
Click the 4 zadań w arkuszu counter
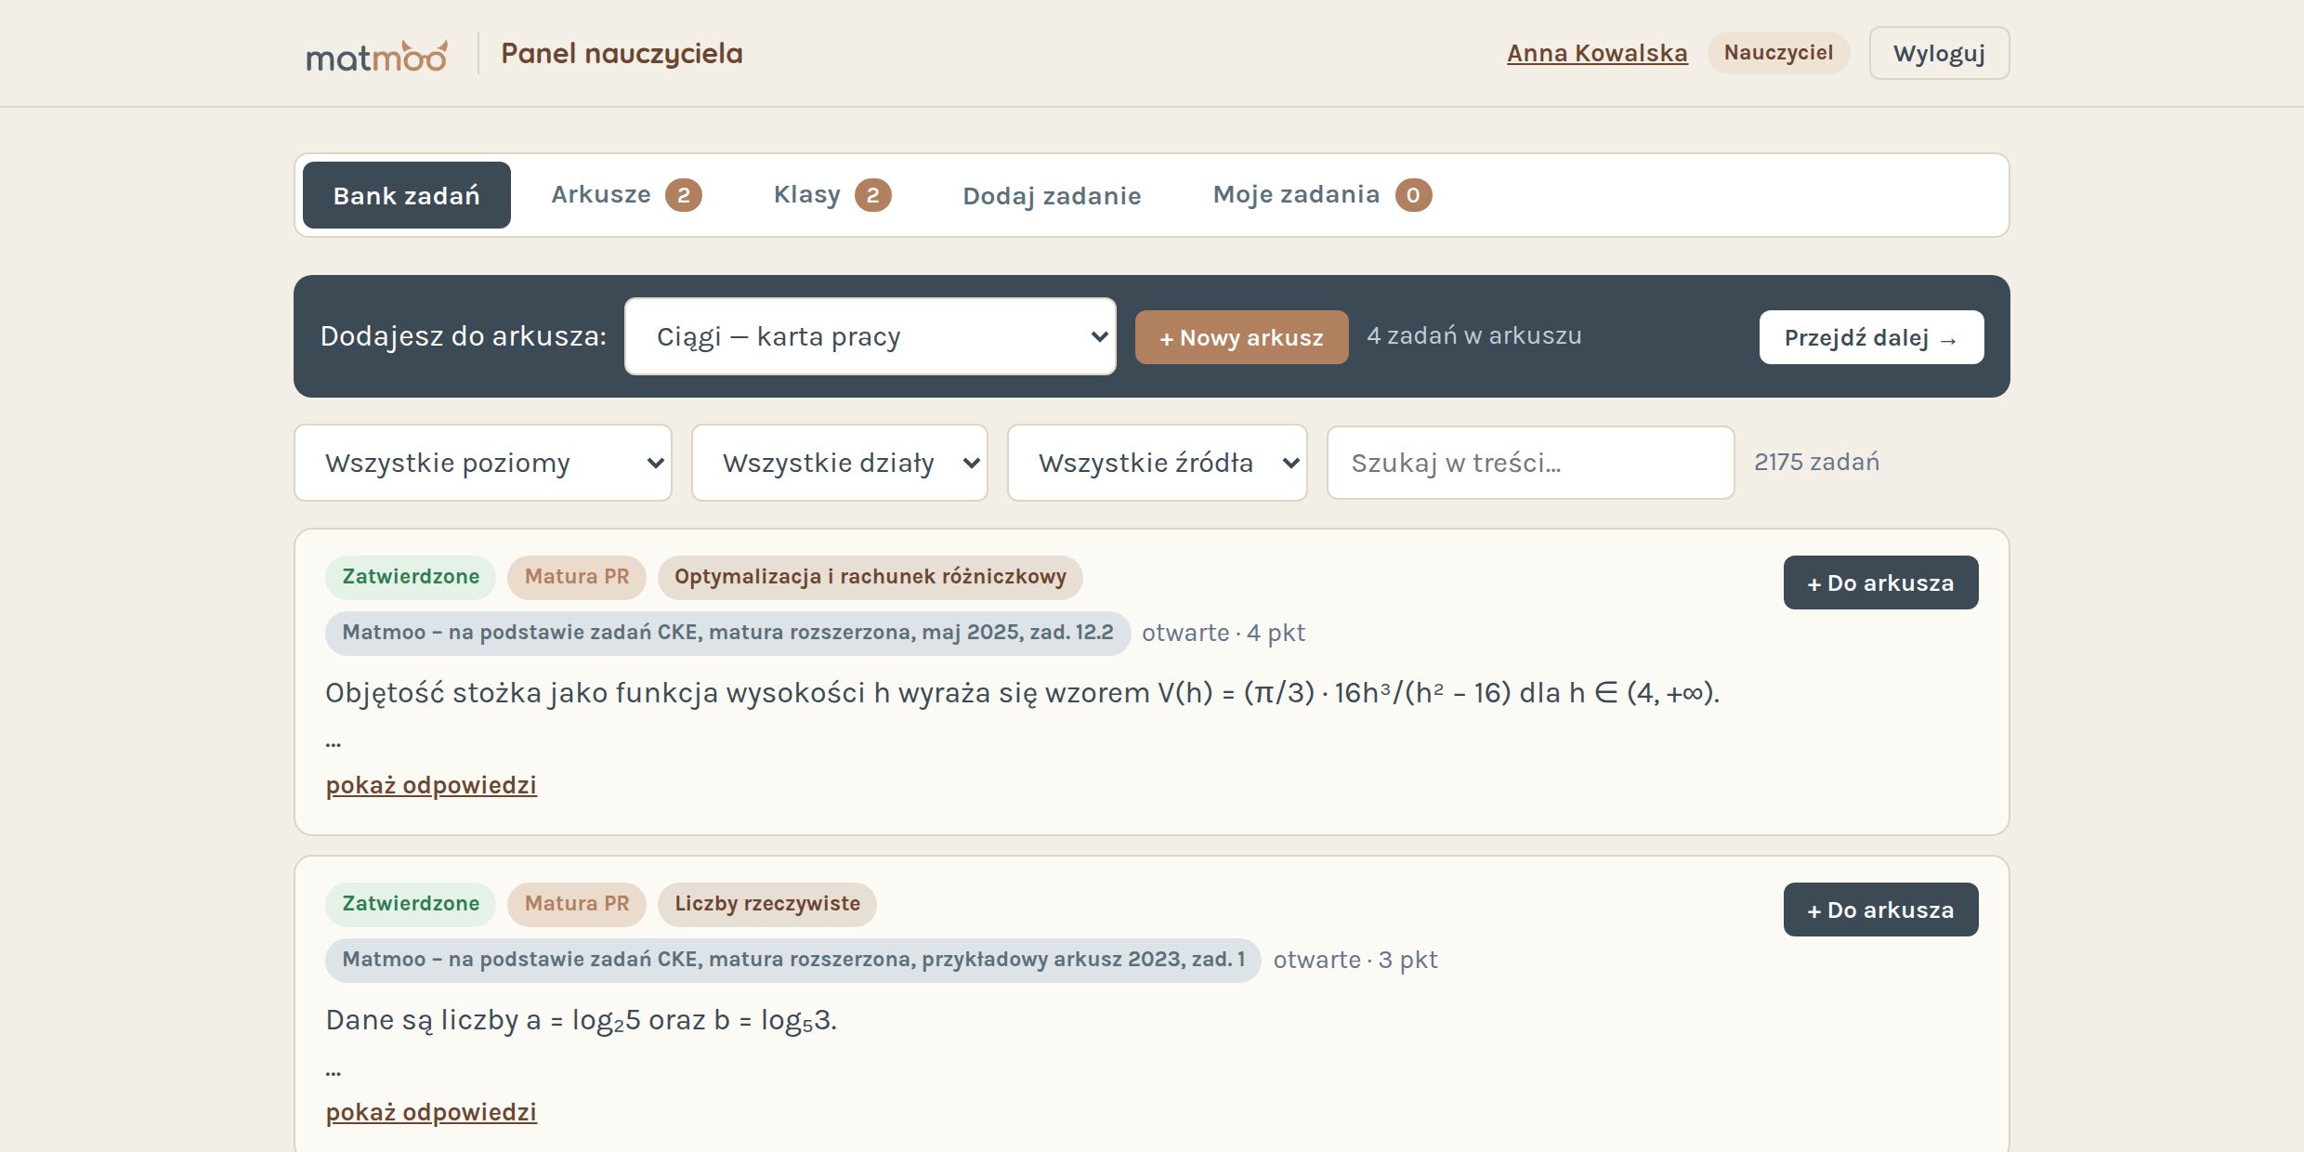pyautogui.click(x=1474, y=335)
